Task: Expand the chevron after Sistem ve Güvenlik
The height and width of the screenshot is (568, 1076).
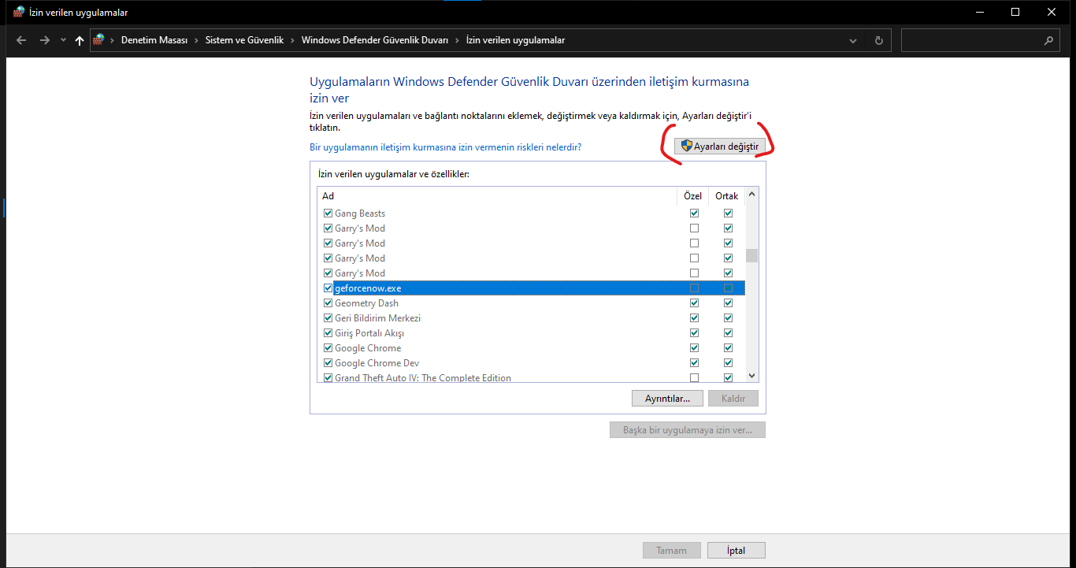Action: (x=292, y=40)
